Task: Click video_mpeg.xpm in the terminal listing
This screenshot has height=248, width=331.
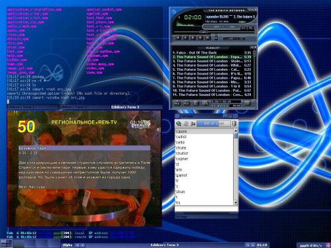Action: coord(100,64)
